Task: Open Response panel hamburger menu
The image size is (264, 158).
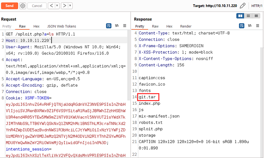Action: [258, 26]
